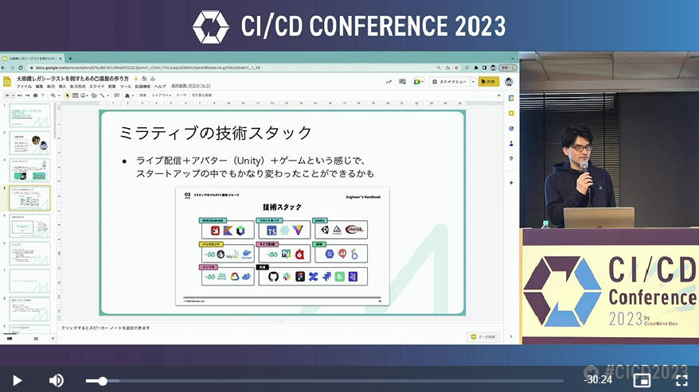Open the line tool dropdown arrow

click(108, 95)
